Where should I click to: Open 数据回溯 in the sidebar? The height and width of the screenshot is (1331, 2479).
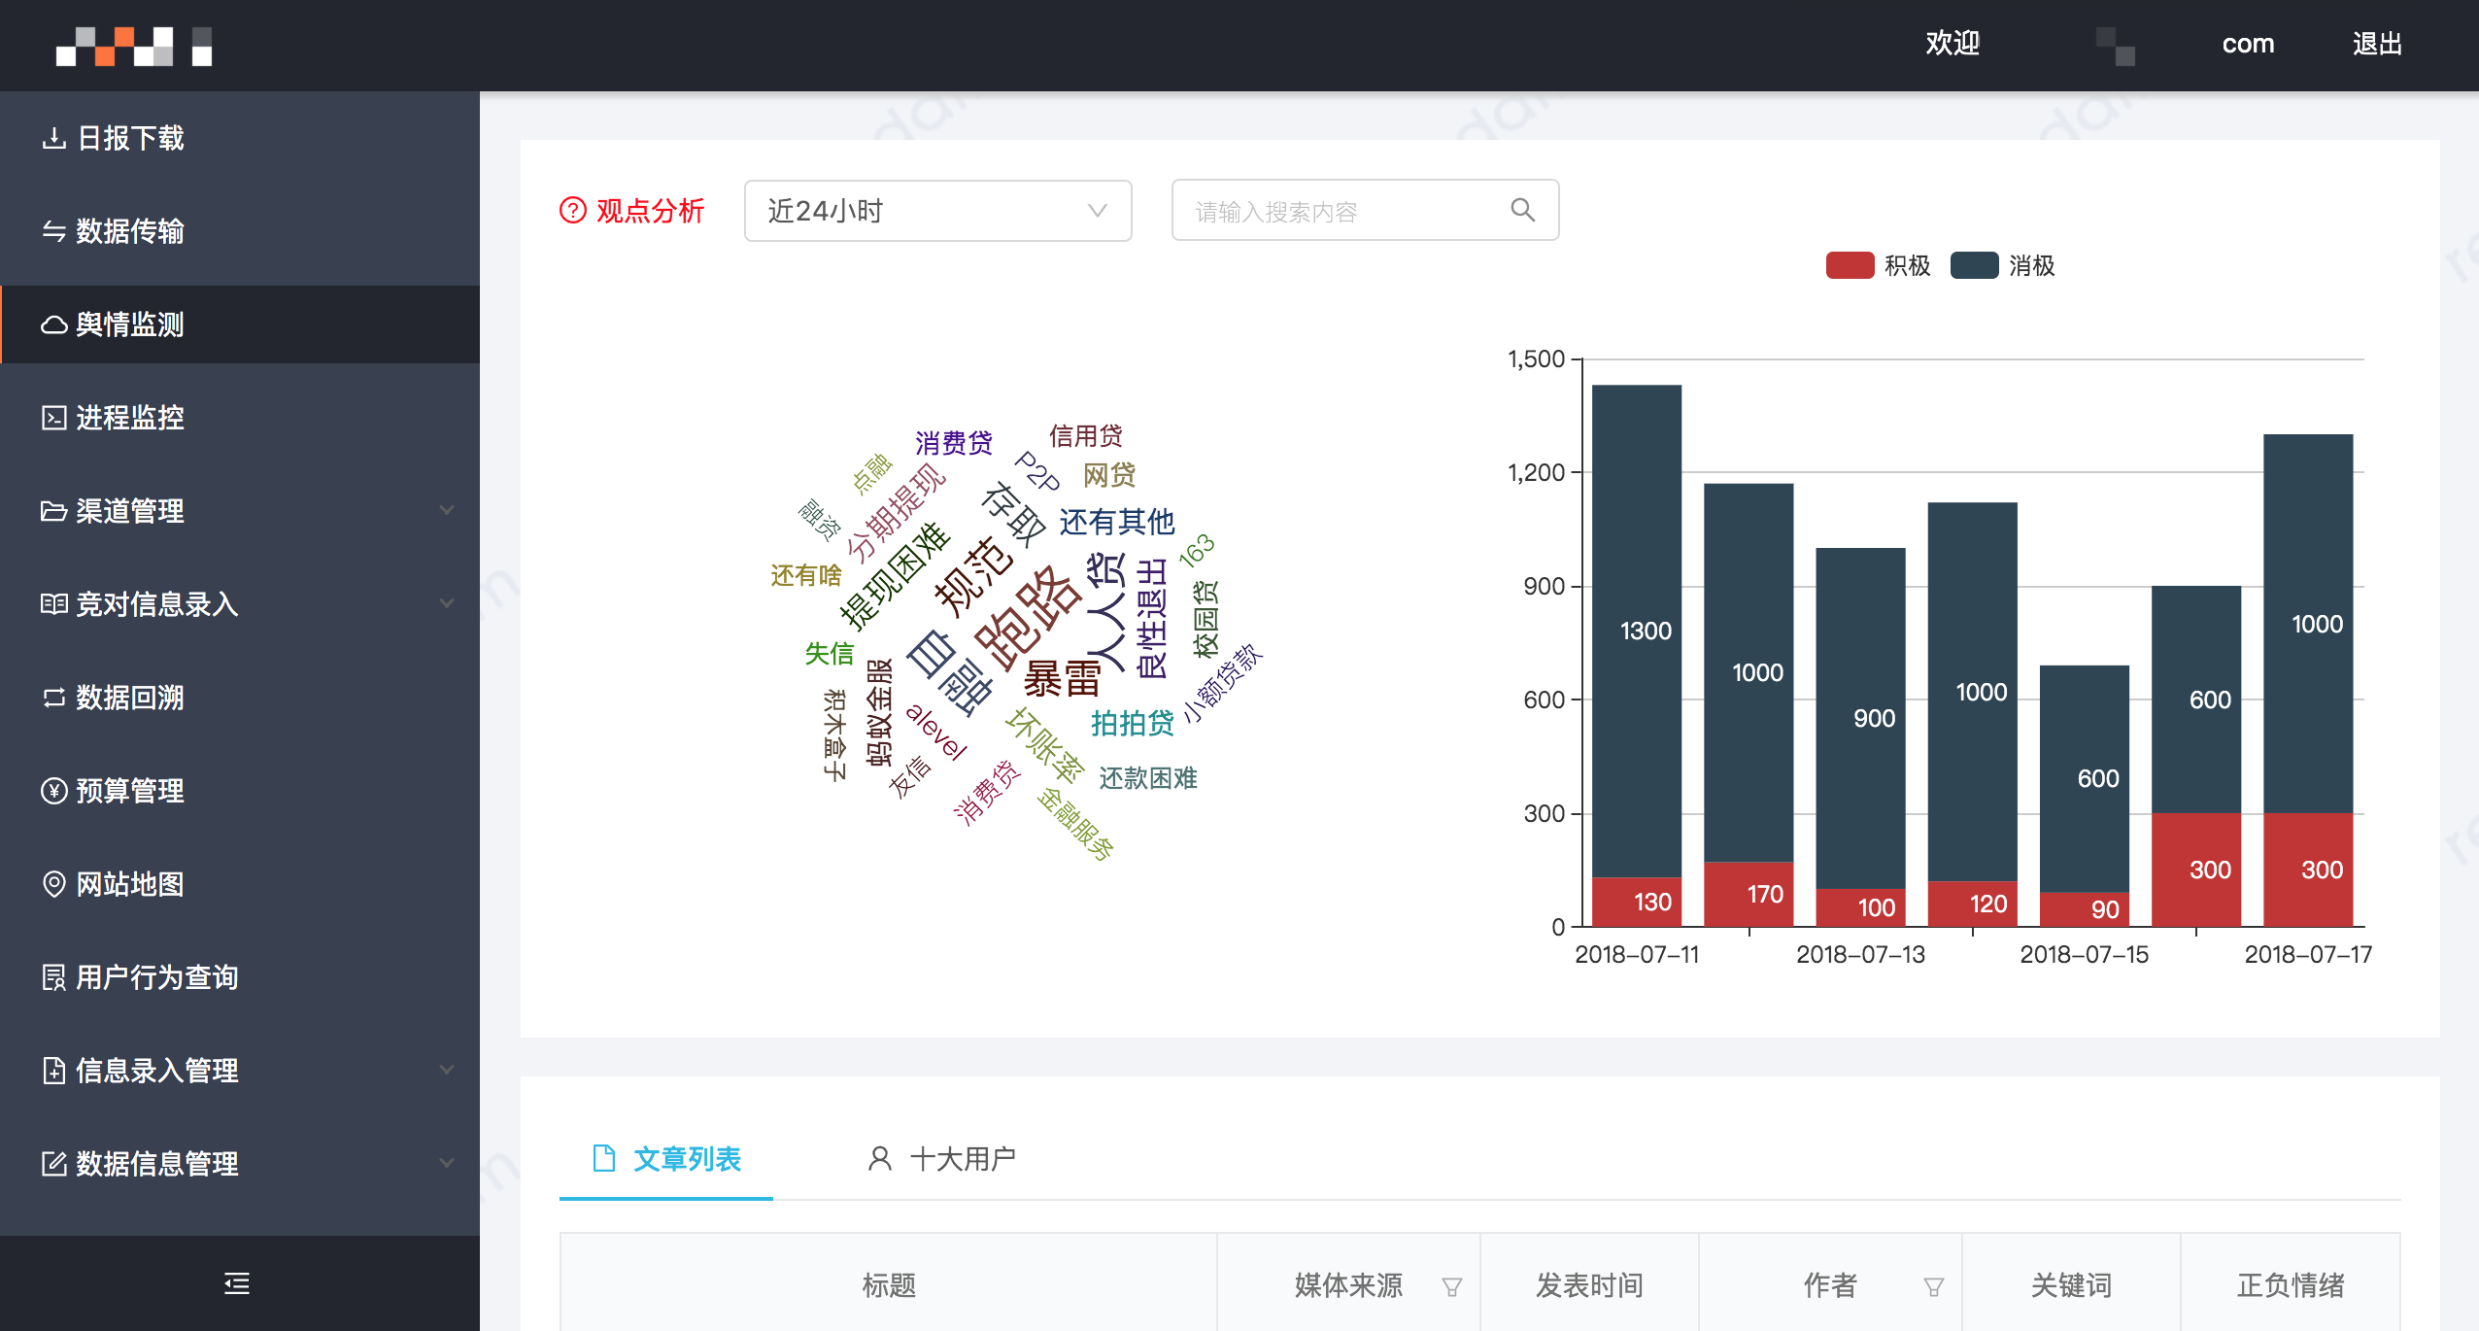click(x=240, y=698)
